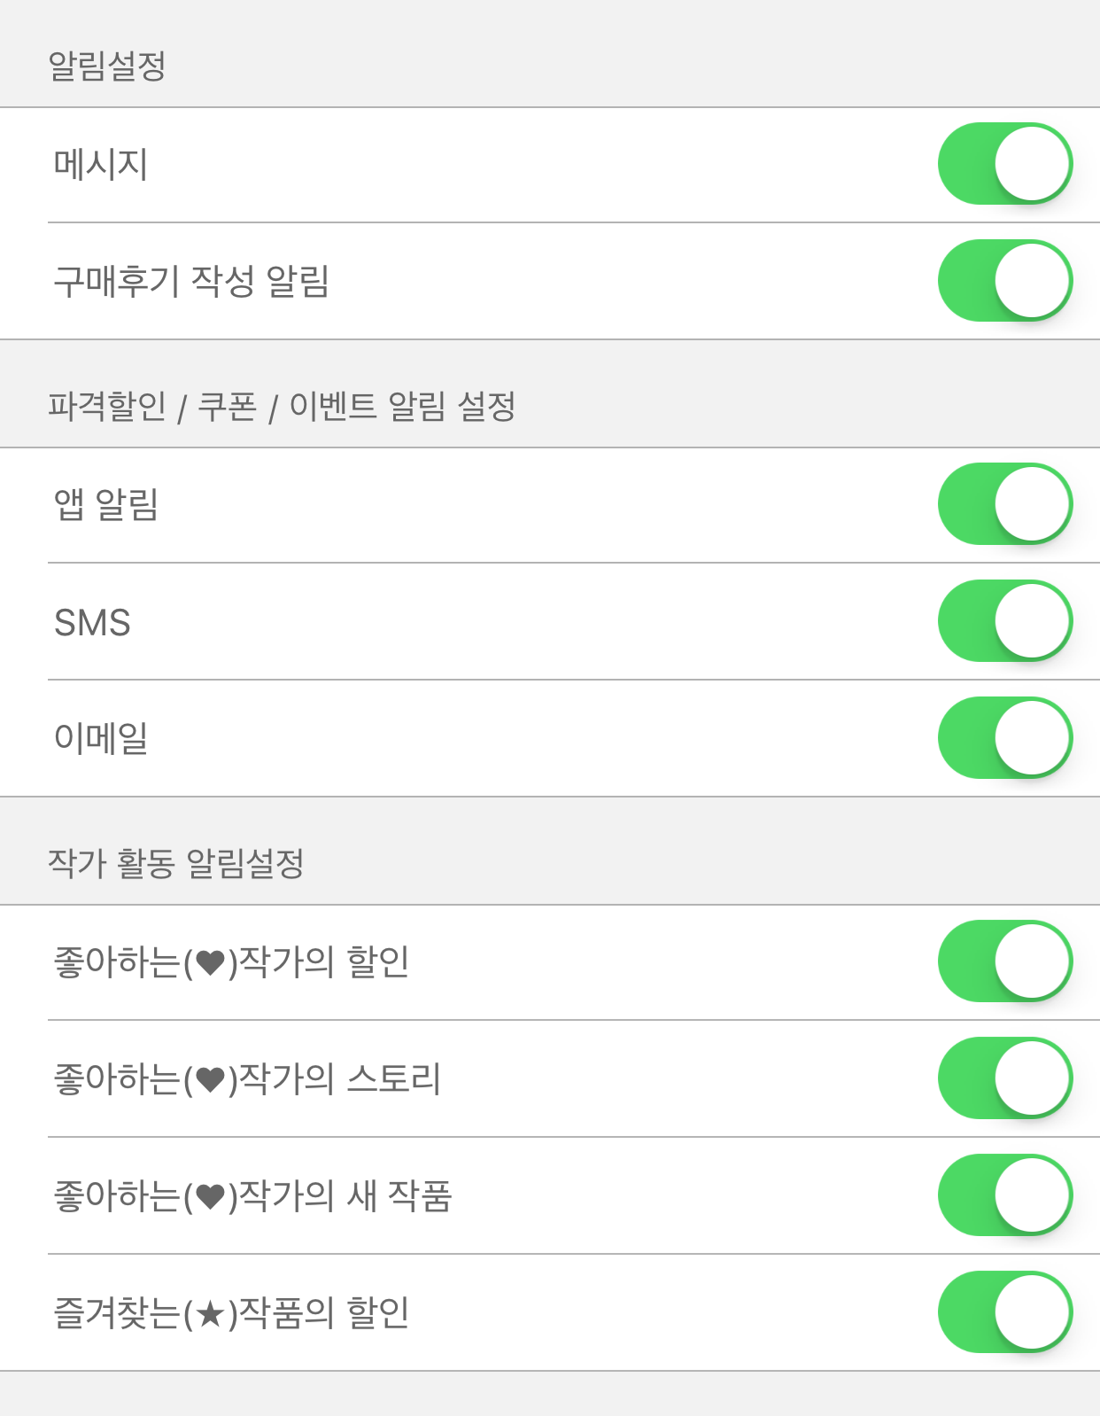Image resolution: width=1100 pixels, height=1416 pixels.
Task: Click the 즐겨찾는(★)작품의 할인 label text
Action: 231,1313
